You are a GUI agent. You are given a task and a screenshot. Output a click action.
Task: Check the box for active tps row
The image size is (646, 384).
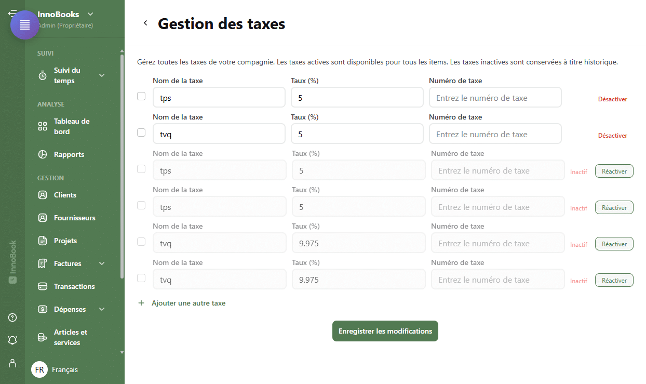click(141, 96)
